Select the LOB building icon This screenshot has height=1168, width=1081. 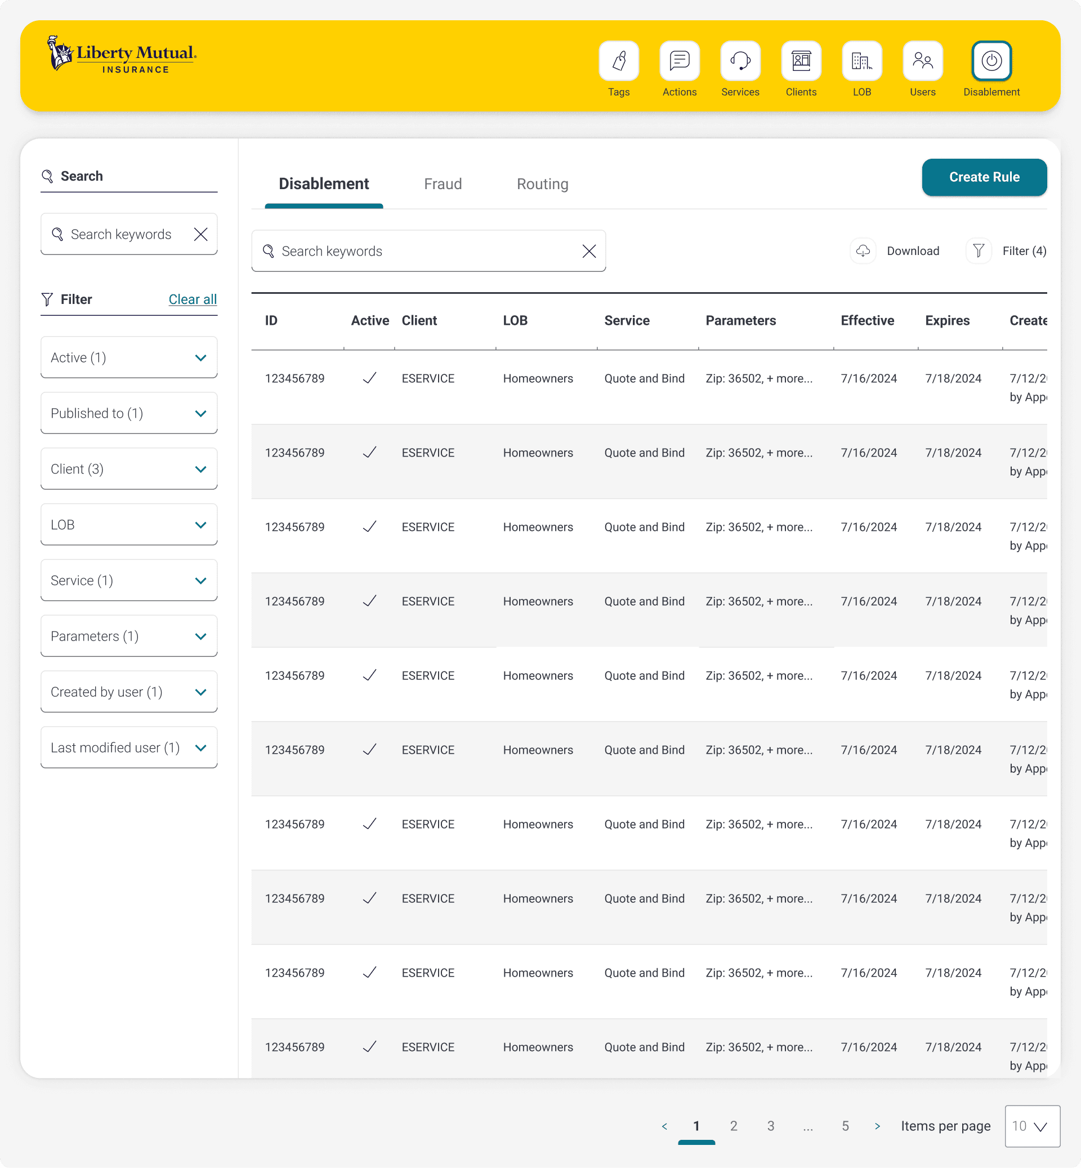(861, 61)
